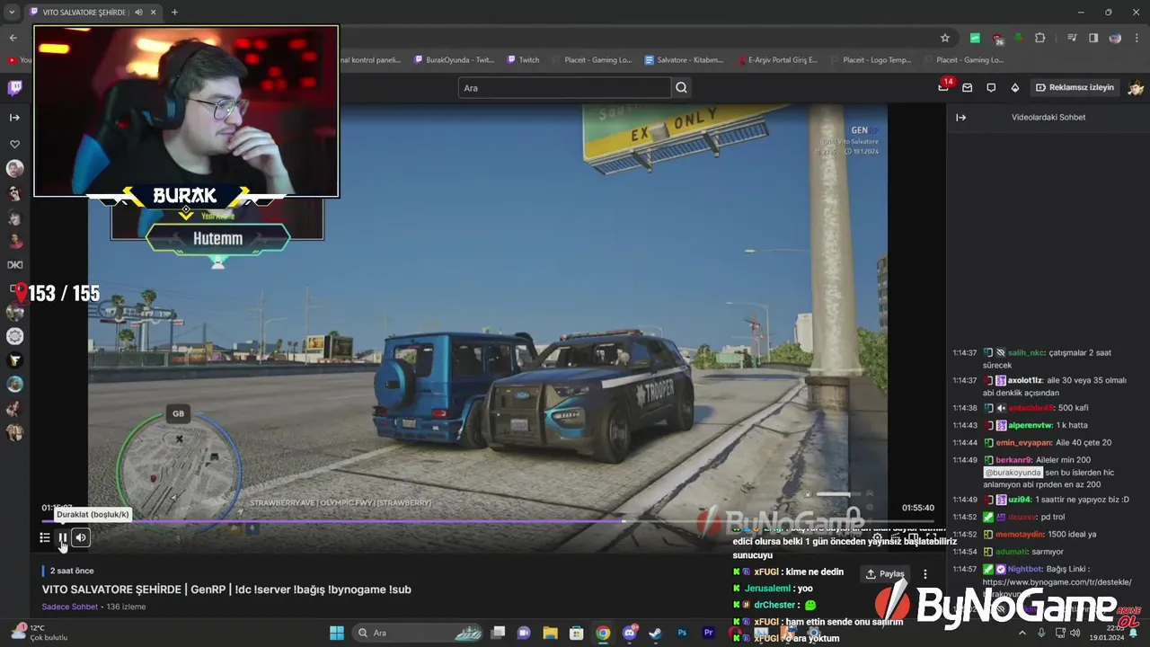Screen dimensions: 1150x647
Task: Collapse the video chat panel arrow
Action: pos(960,117)
